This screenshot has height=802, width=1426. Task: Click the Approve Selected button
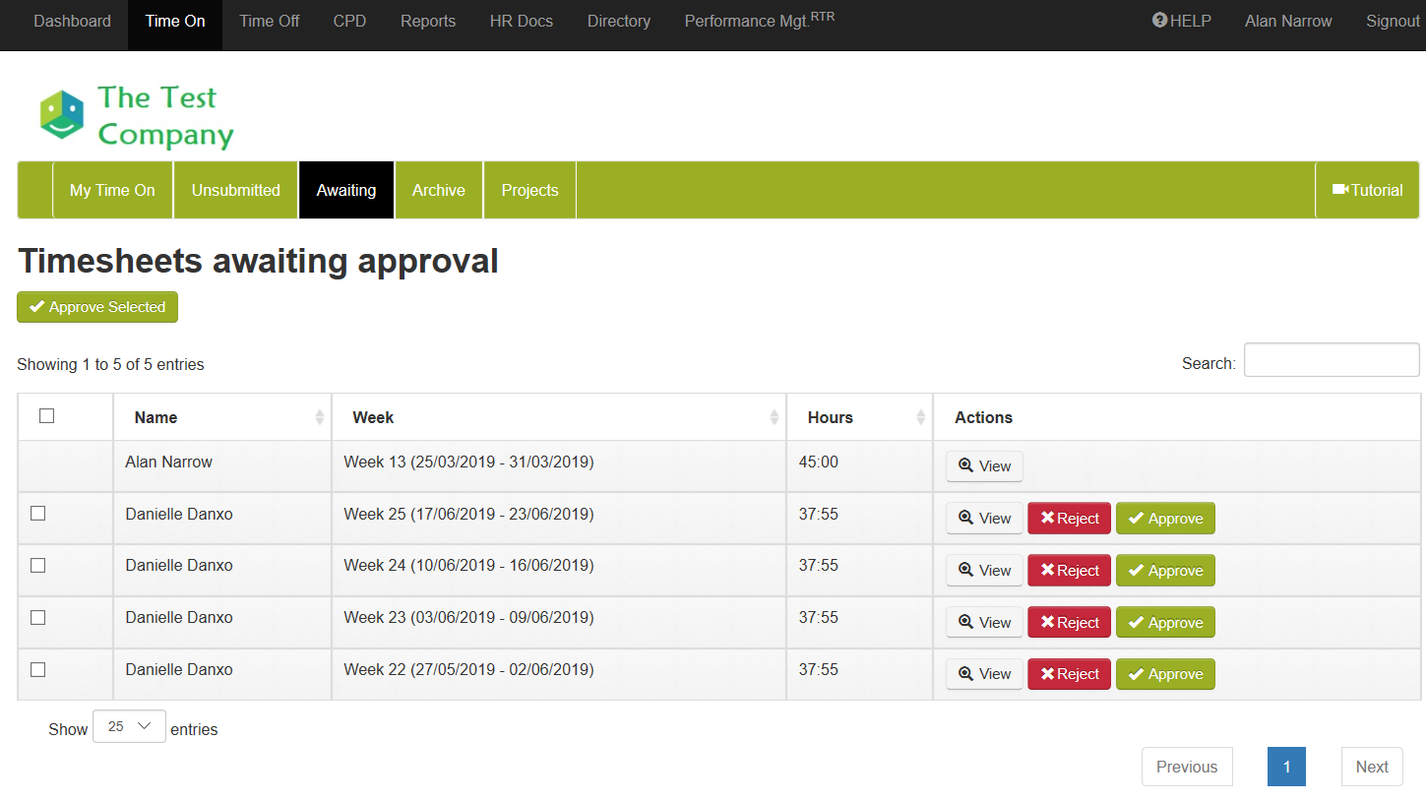(97, 307)
